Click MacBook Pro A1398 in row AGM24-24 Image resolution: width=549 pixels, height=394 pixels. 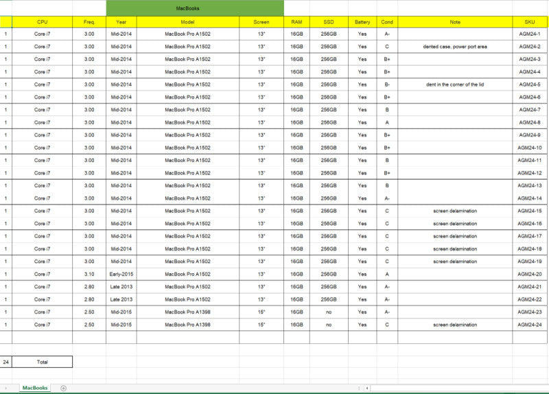(187, 325)
